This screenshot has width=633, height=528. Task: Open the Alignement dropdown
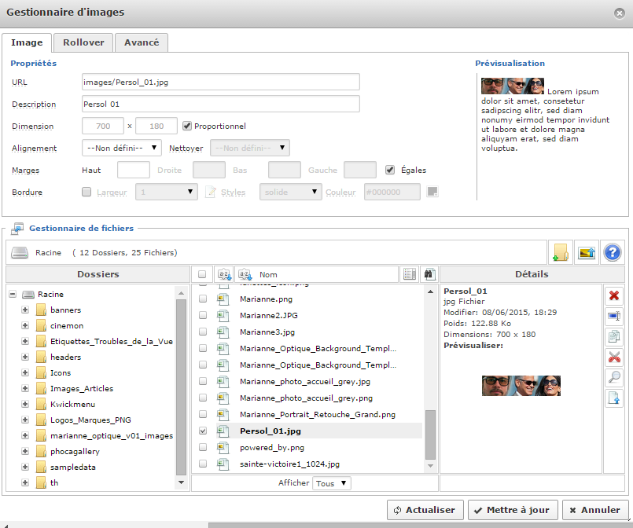pos(122,148)
